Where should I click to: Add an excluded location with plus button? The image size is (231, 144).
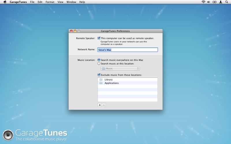click(100, 105)
